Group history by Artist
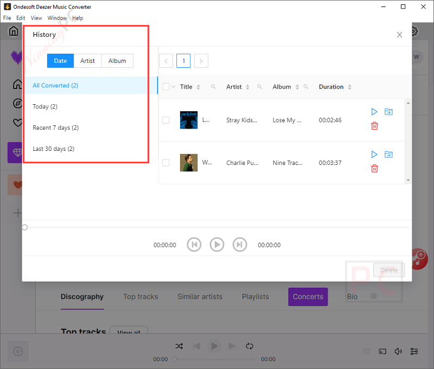 coord(87,61)
